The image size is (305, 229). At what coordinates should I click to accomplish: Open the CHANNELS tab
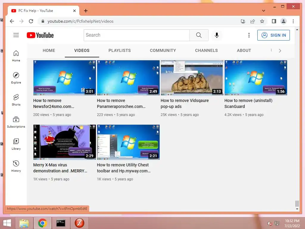click(x=206, y=50)
